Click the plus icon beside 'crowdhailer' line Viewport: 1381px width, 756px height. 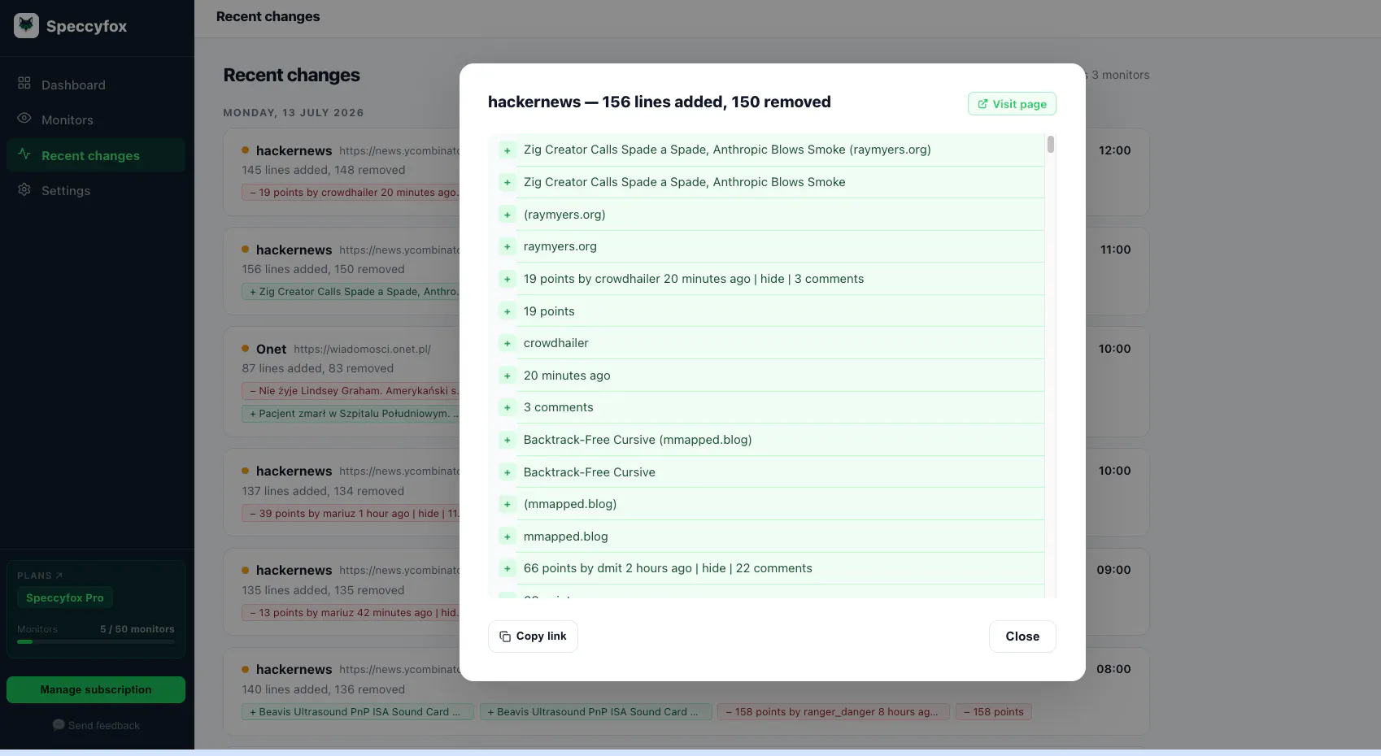click(x=508, y=343)
